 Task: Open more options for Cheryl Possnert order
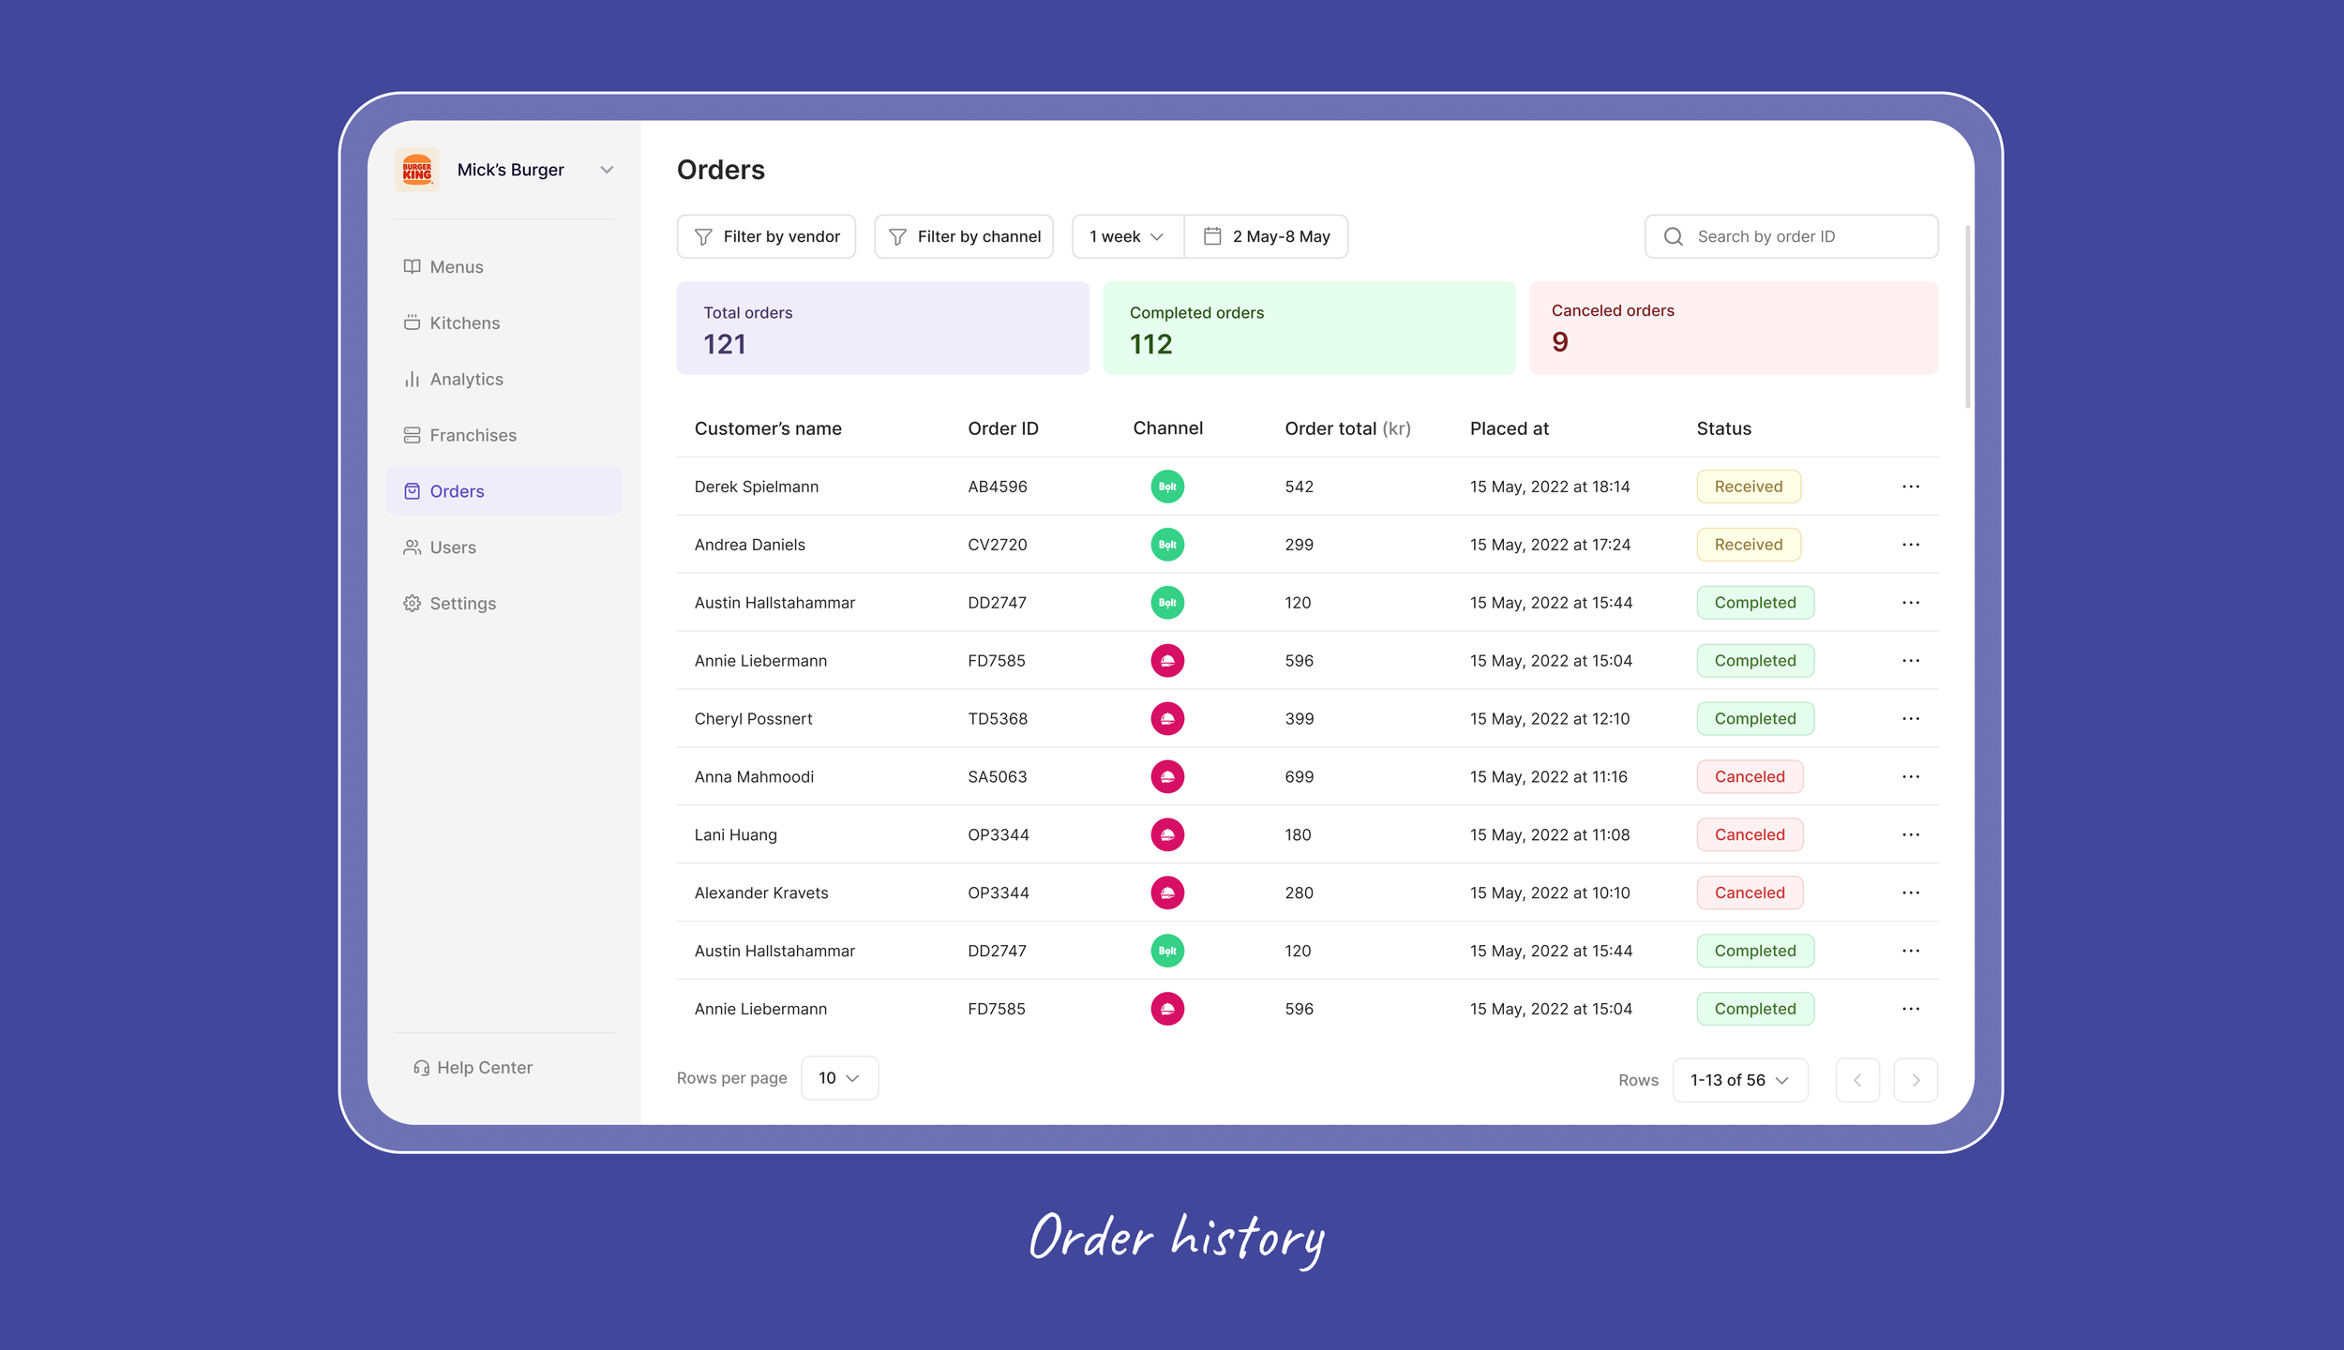[x=1911, y=719]
